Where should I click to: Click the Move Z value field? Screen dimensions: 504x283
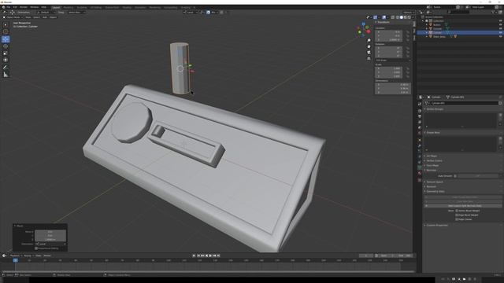[50, 239]
